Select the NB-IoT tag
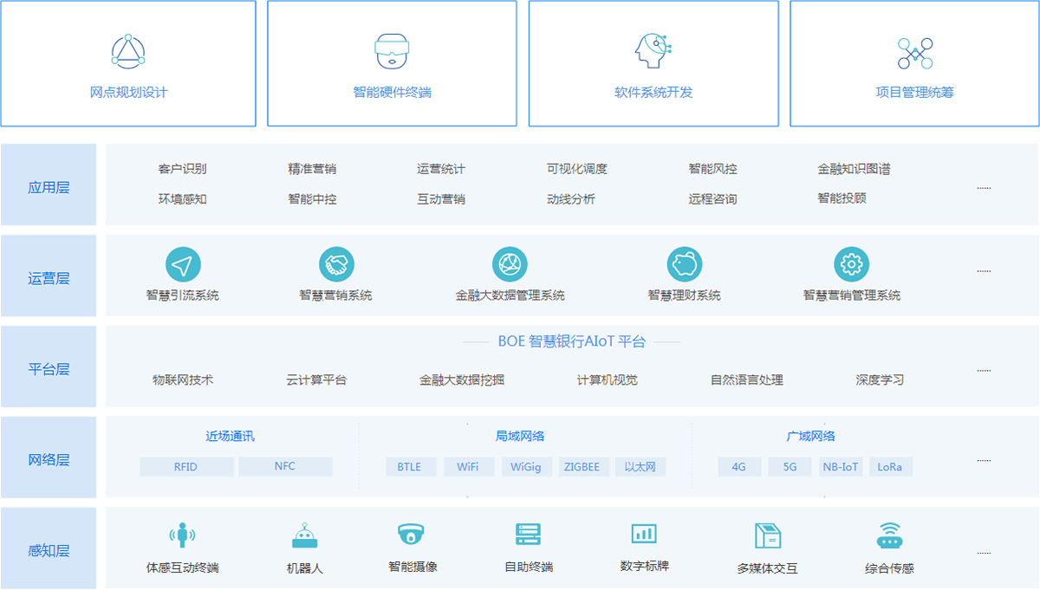 [x=840, y=467]
